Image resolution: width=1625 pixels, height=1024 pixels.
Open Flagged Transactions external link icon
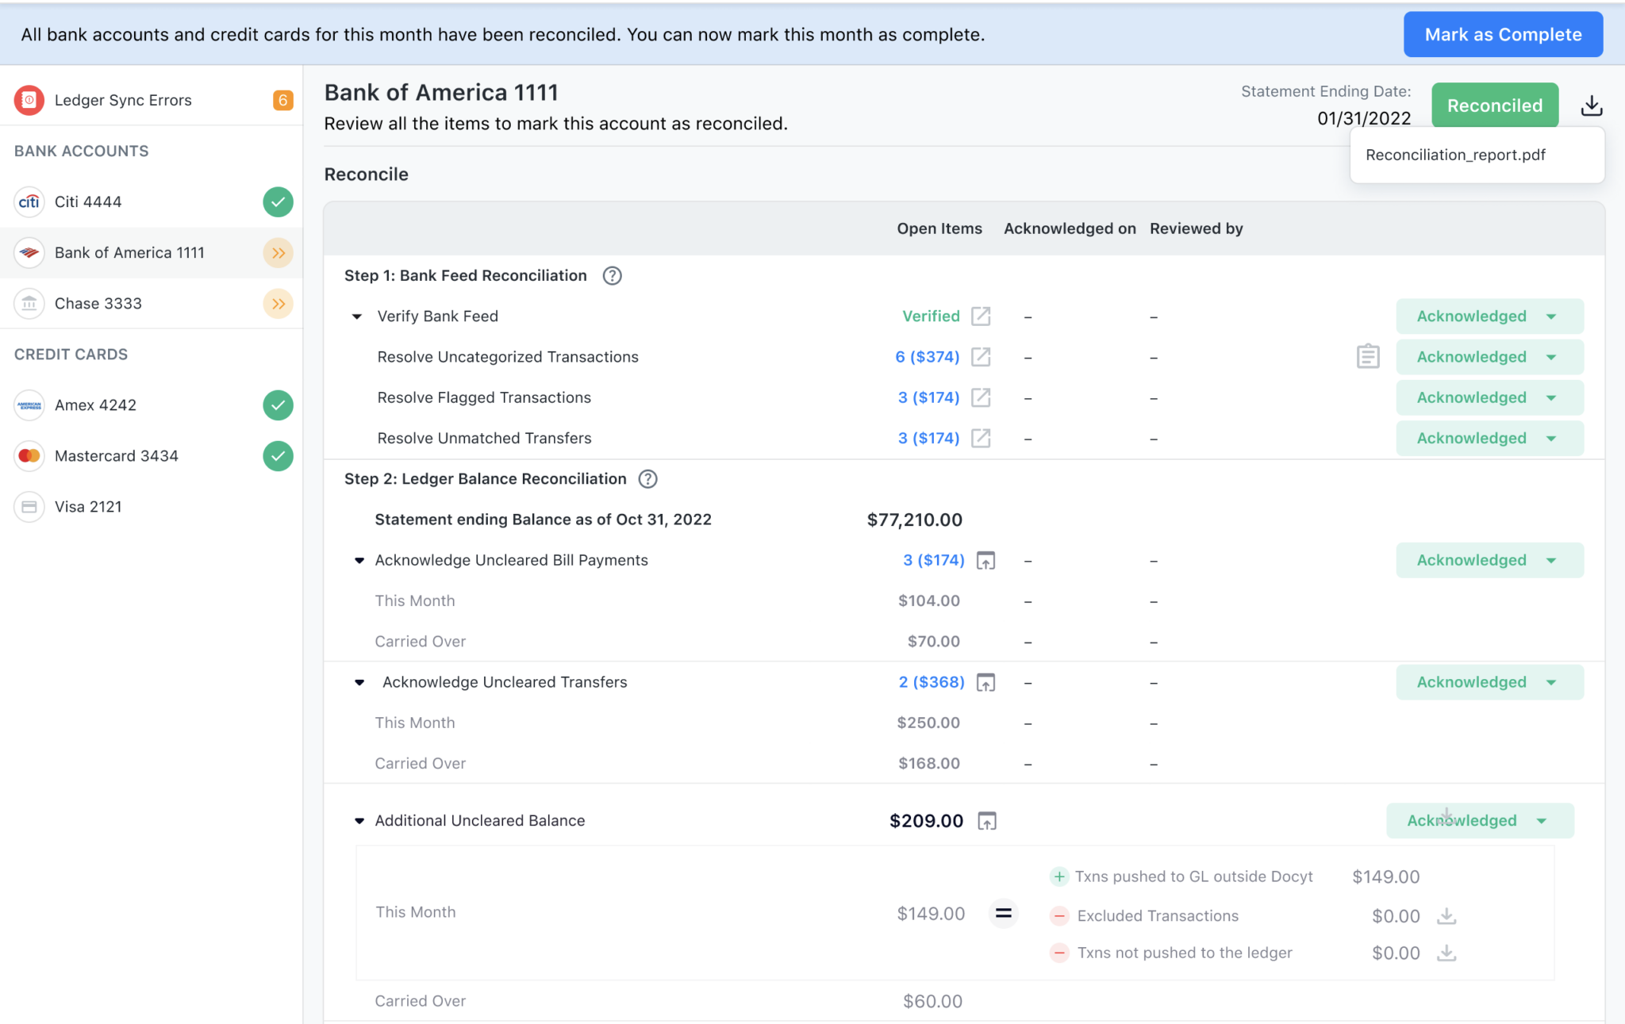pyautogui.click(x=981, y=397)
